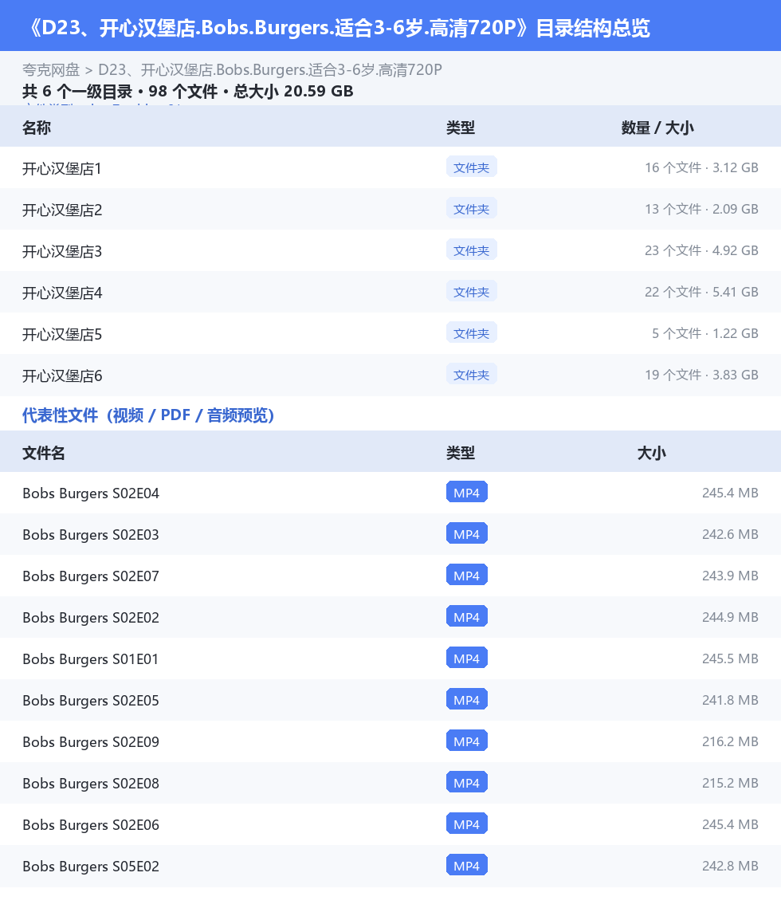Click the MP4 badge for S02E06
The image size is (781, 912).
(x=466, y=824)
